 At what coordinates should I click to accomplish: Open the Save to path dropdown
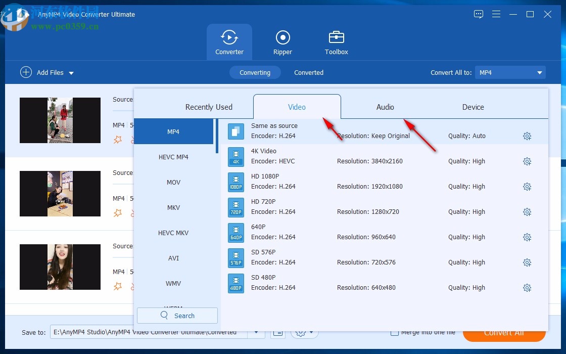click(x=256, y=332)
